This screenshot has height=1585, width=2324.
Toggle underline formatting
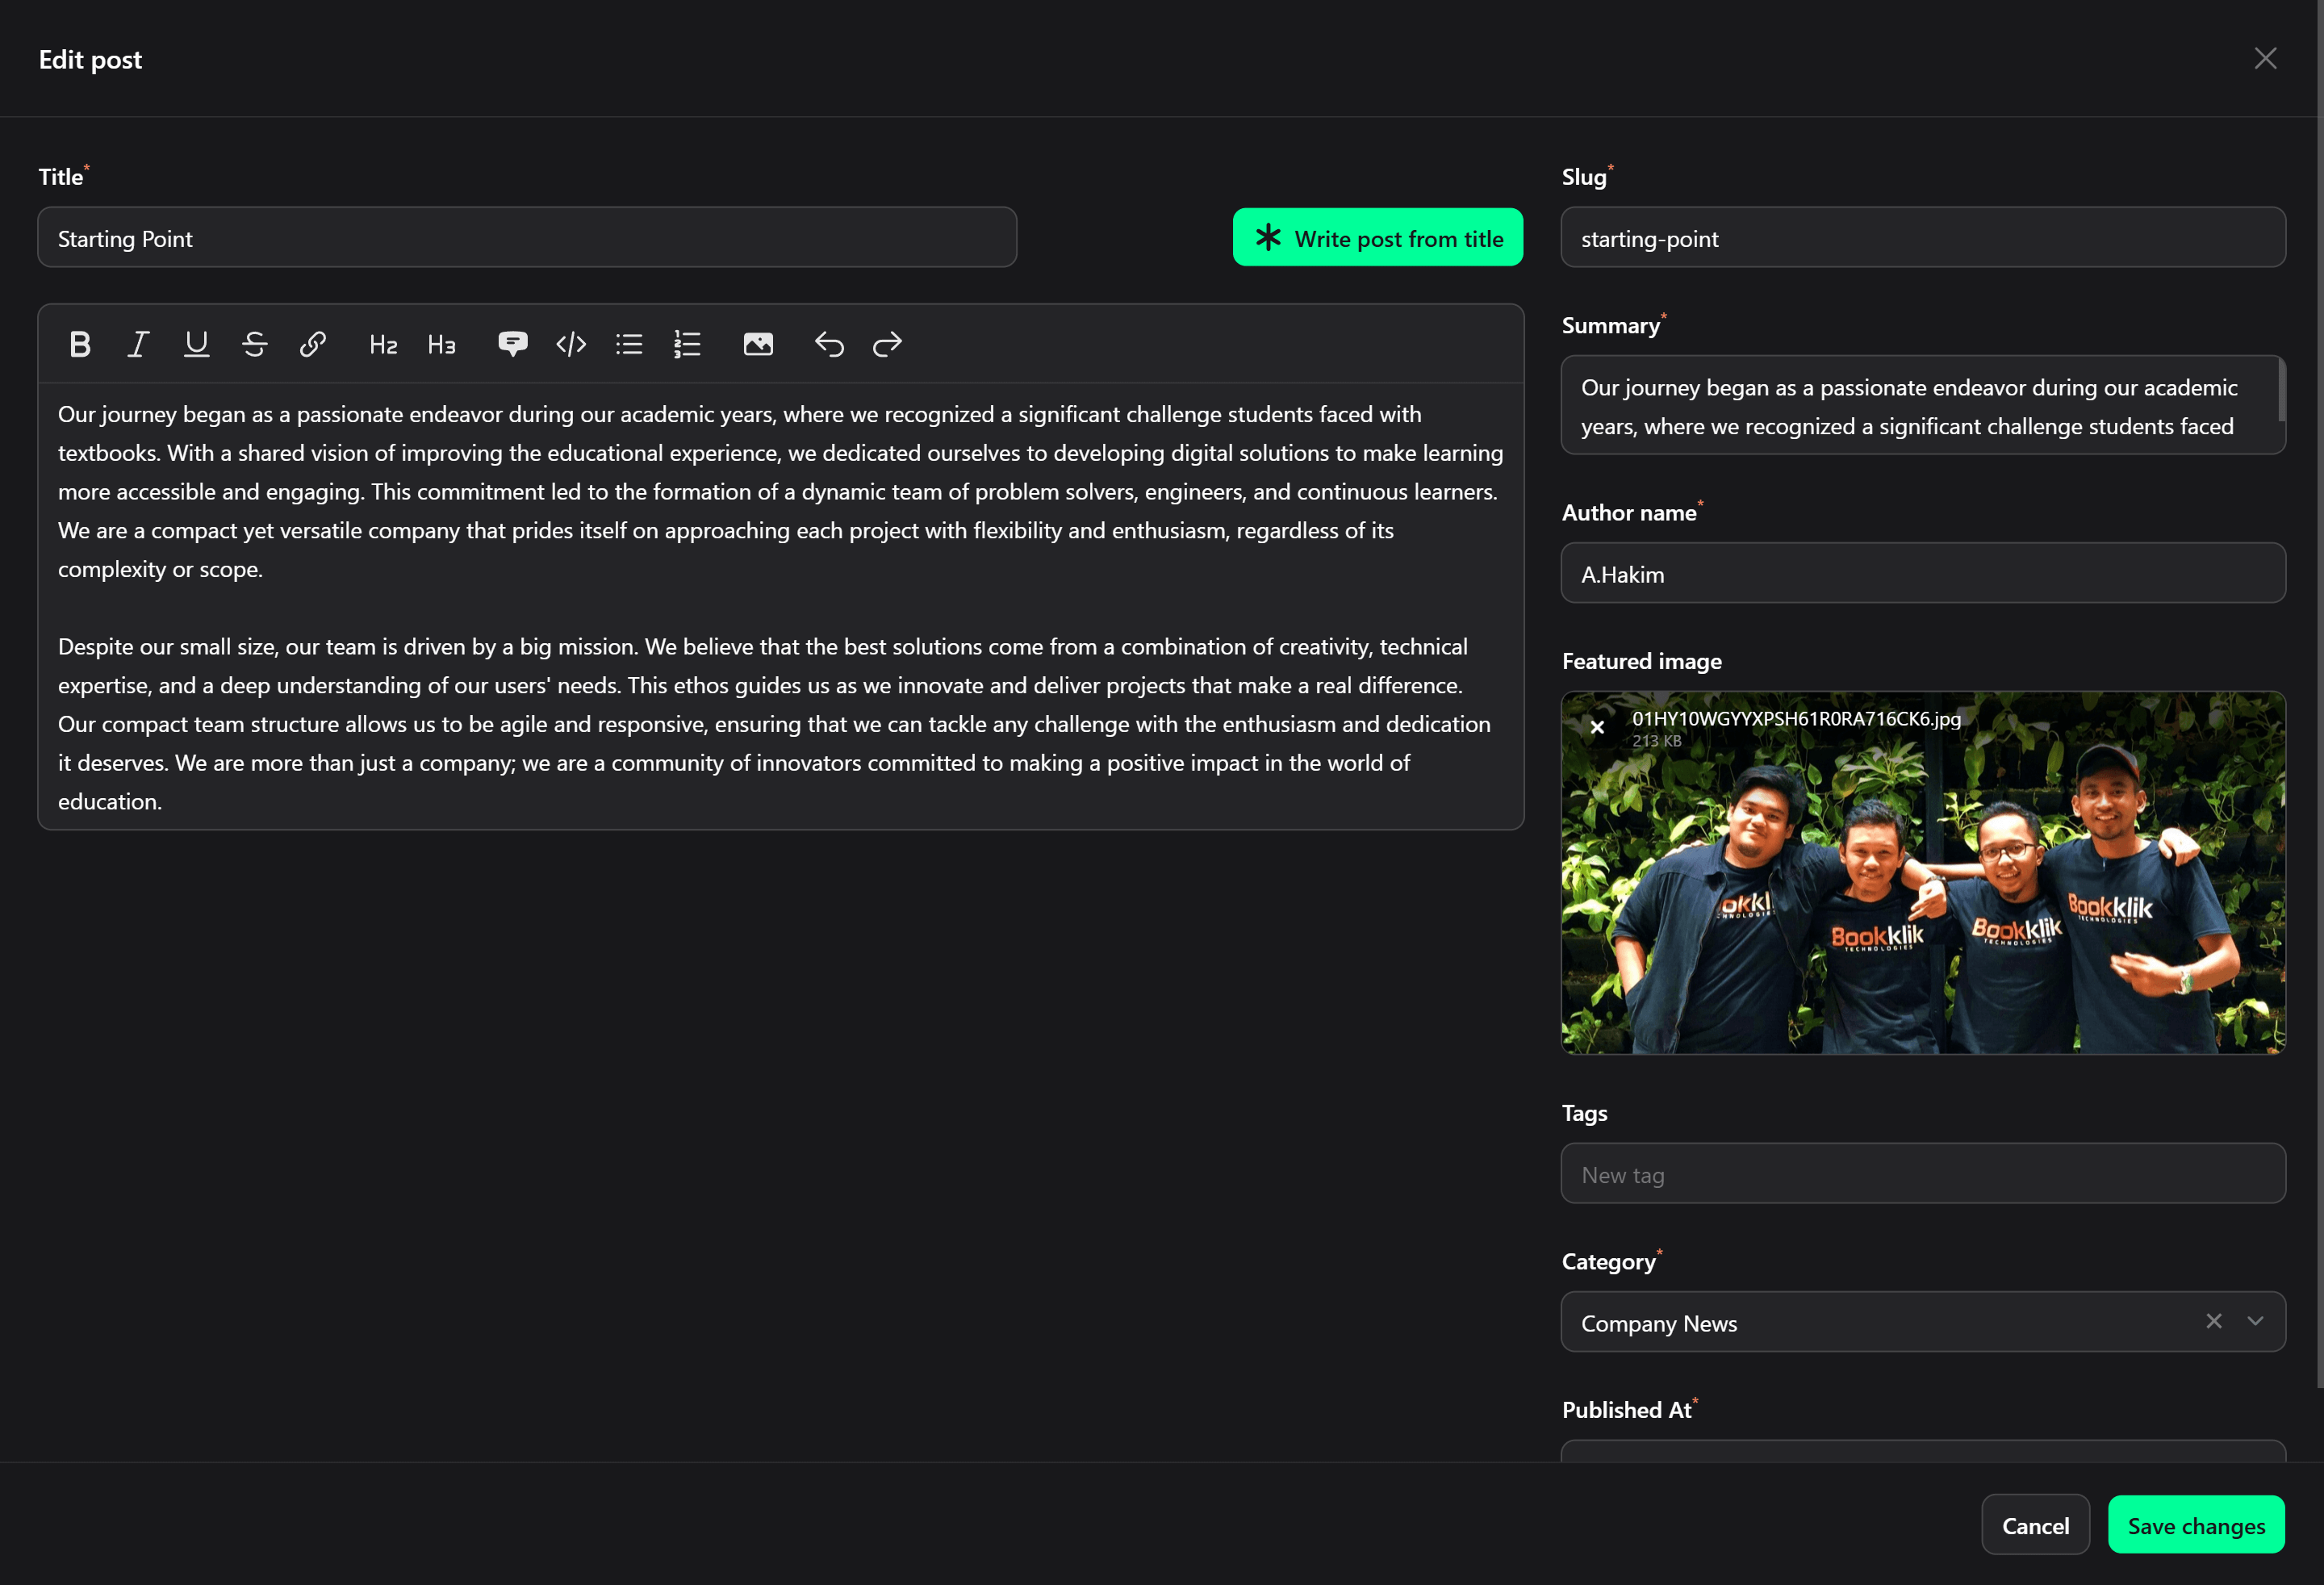point(196,345)
